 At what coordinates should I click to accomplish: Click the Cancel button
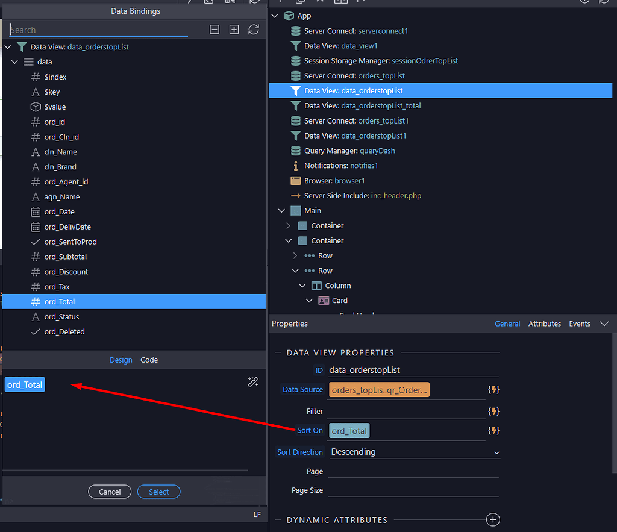tap(110, 492)
